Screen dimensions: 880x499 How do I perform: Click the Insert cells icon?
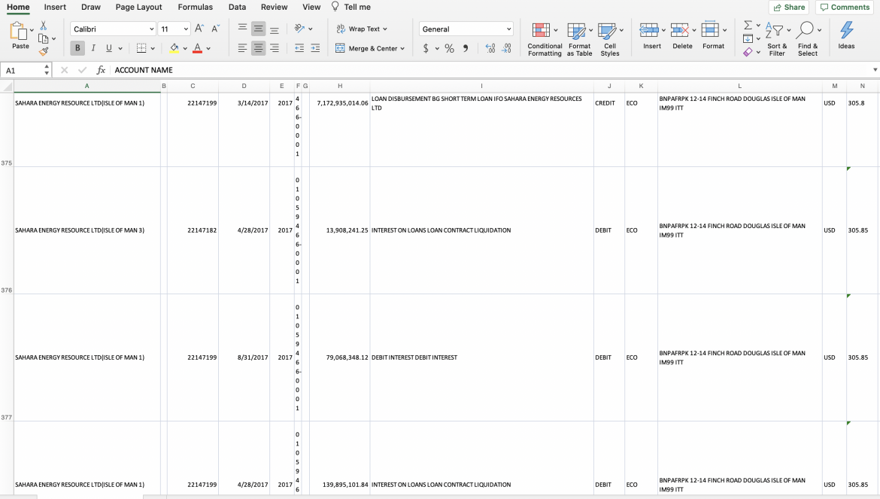pos(649,30)
